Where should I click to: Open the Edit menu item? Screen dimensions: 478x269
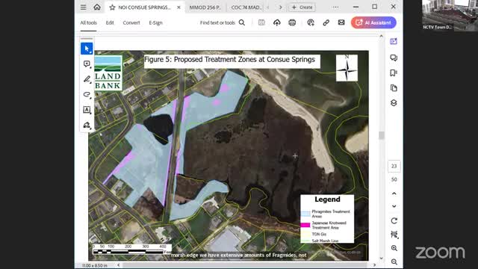110,23
